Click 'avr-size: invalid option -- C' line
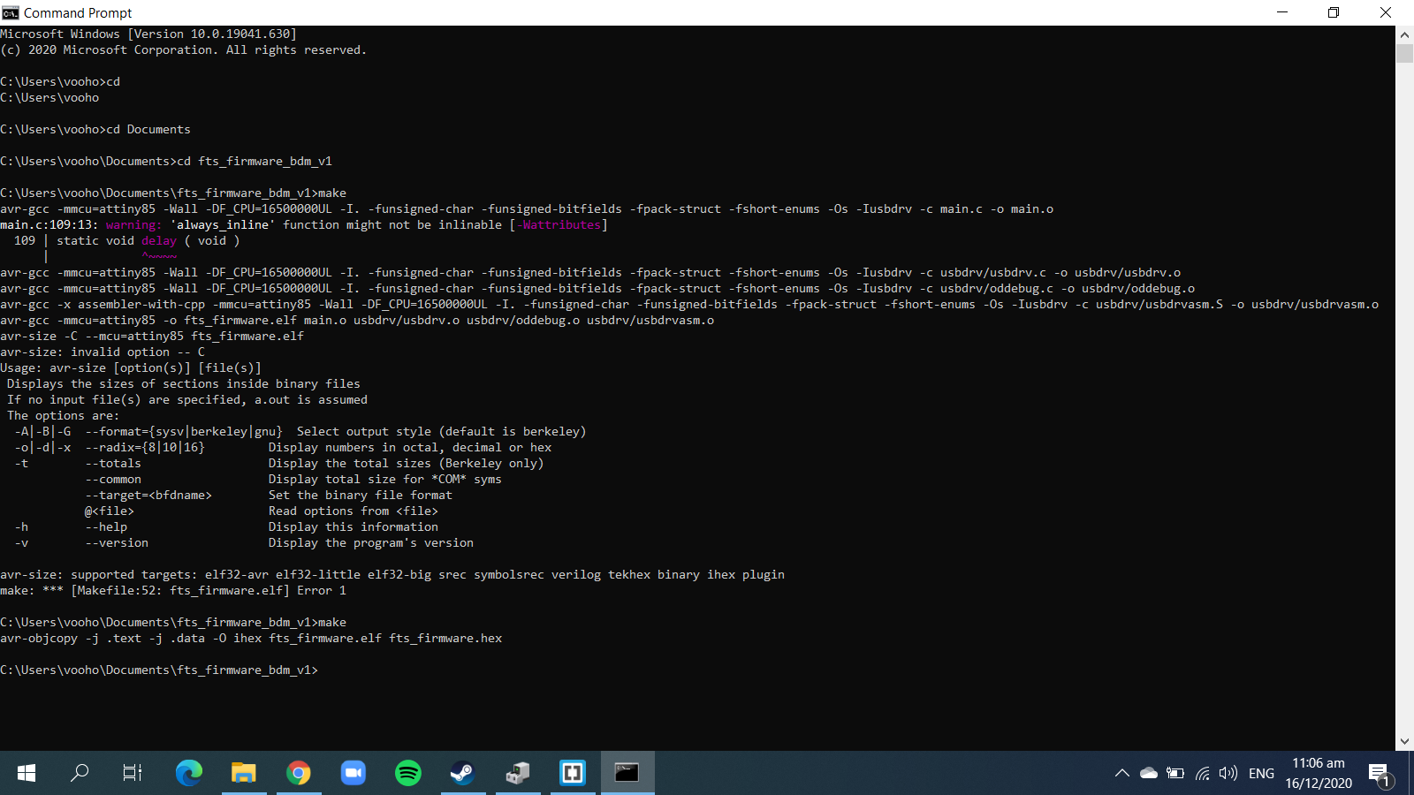 coord(103,352)
